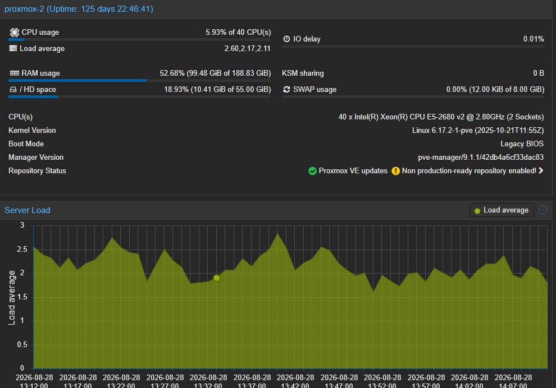Click the highlighted data point on the load chart
556x388 pixels.
click(x=217, y=278)
